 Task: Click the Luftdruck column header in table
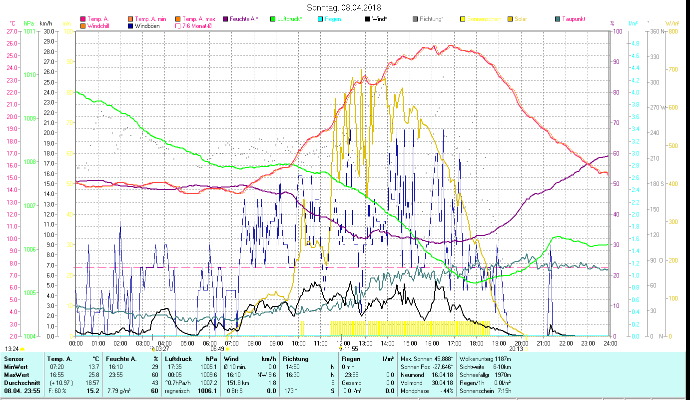(x=179, y=359)
